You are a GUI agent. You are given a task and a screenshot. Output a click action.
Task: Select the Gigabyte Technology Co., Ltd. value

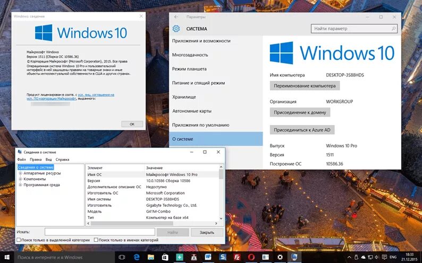click(x=172, y=205)
